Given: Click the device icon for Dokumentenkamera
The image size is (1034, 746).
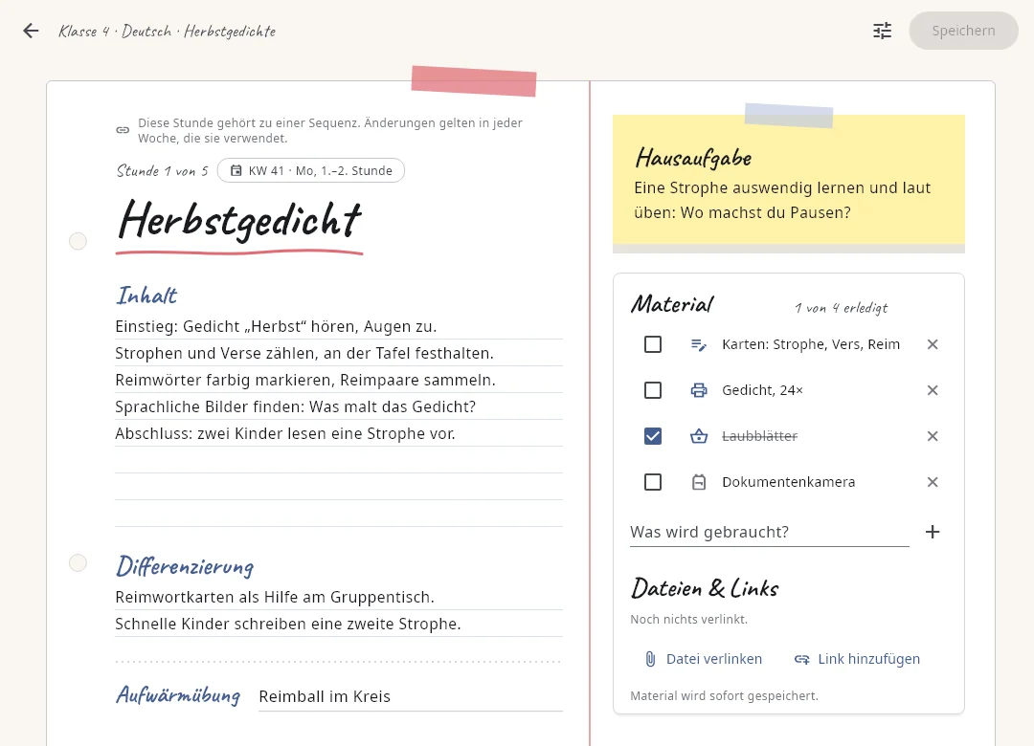Looking at the screenshot, I should point(698,482).
